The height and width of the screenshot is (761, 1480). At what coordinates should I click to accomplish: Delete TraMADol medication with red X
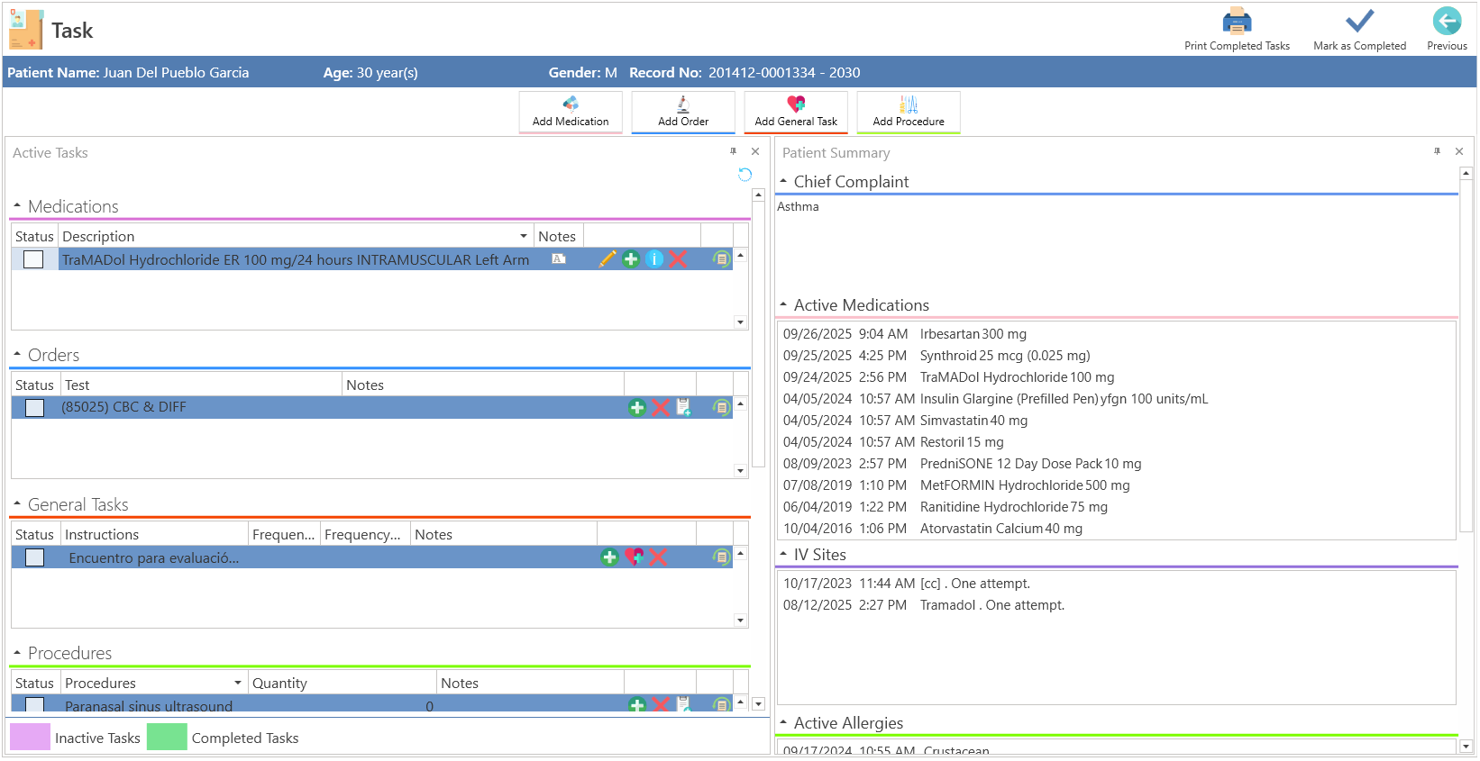678,259
